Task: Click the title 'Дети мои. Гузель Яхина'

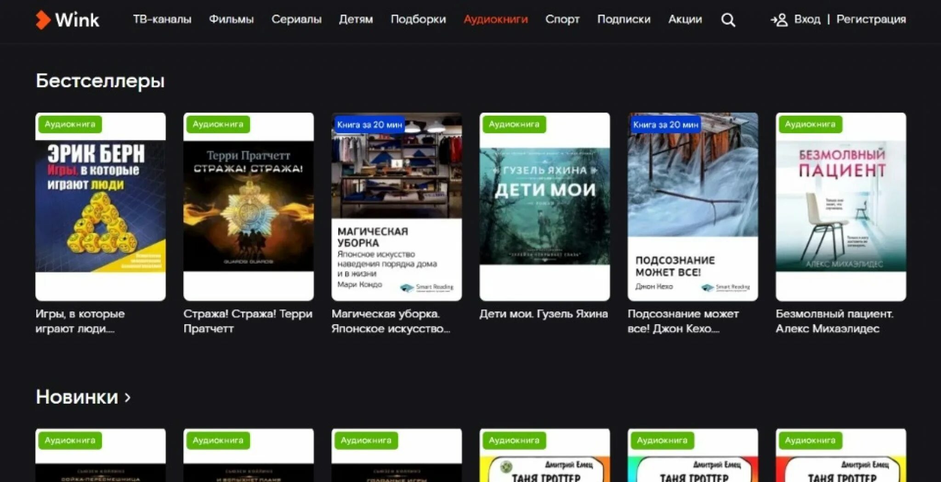Action: coord(544,314)
